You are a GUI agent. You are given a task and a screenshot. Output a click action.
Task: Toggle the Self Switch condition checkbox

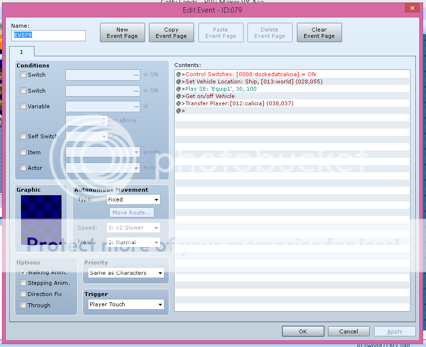pyautogui.click(x=23, y=136)
